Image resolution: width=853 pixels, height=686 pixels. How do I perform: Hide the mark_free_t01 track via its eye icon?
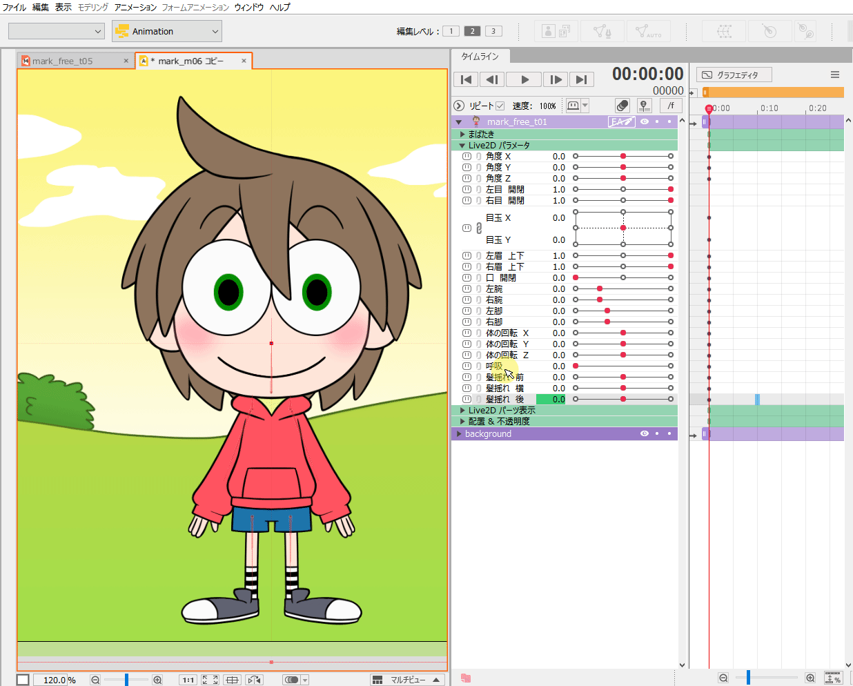(643, 121)
